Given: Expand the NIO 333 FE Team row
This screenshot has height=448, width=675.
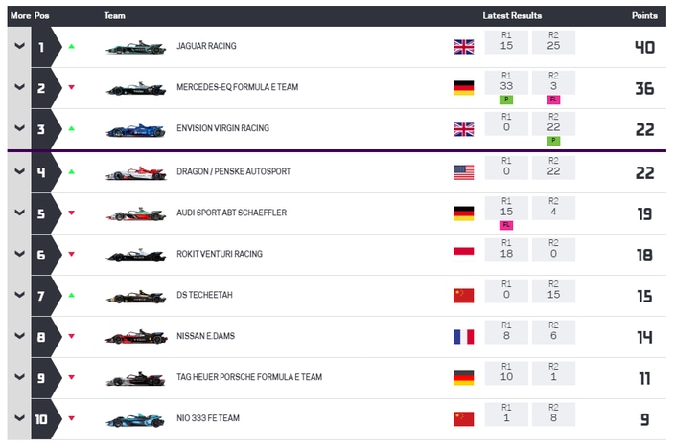Looking at the screenshot, I should (19, 418).
